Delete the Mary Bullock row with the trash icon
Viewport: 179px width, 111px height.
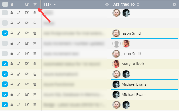pyautogui.click(x=35, y=64)
